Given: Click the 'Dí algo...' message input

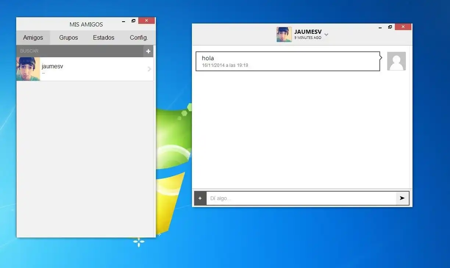Looking at the screenshot, I should (x=301, y=198).
